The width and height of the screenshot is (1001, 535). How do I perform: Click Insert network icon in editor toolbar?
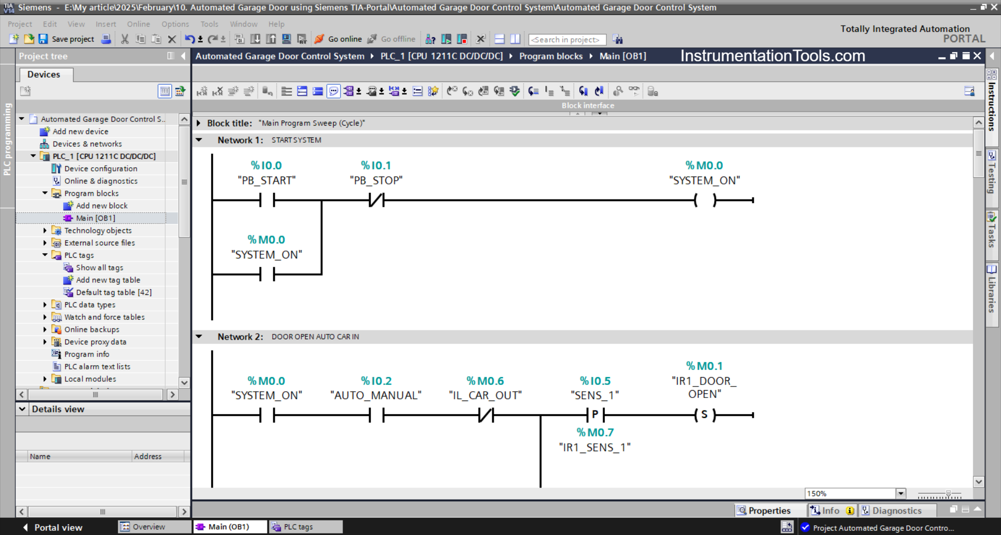click(x=202, y=91)
